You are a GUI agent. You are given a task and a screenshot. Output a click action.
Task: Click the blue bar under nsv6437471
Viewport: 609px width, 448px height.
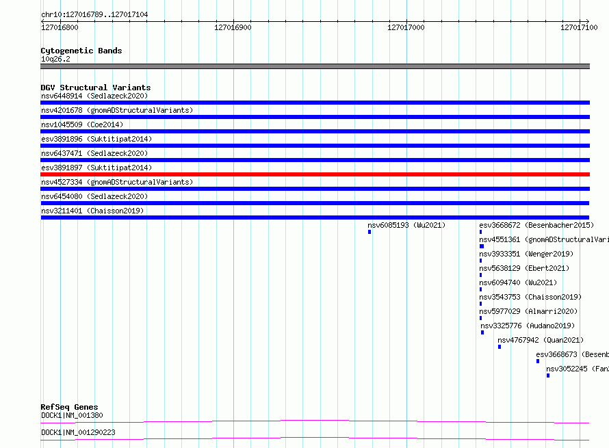[315, 160]
